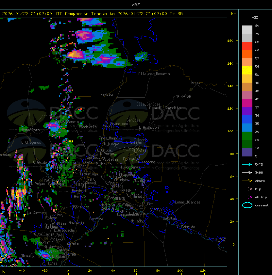Image resolution: width=272 pixels, height=275 pixels.
Task: Click the 'MENDOZA' city label
Action: [x=79, y=167]
